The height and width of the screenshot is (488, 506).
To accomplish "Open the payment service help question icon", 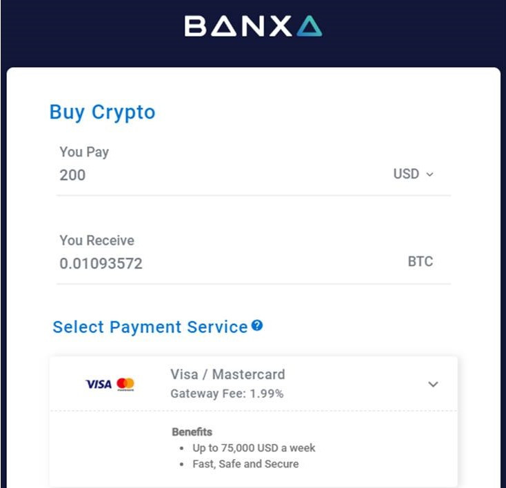I will 257,325.
